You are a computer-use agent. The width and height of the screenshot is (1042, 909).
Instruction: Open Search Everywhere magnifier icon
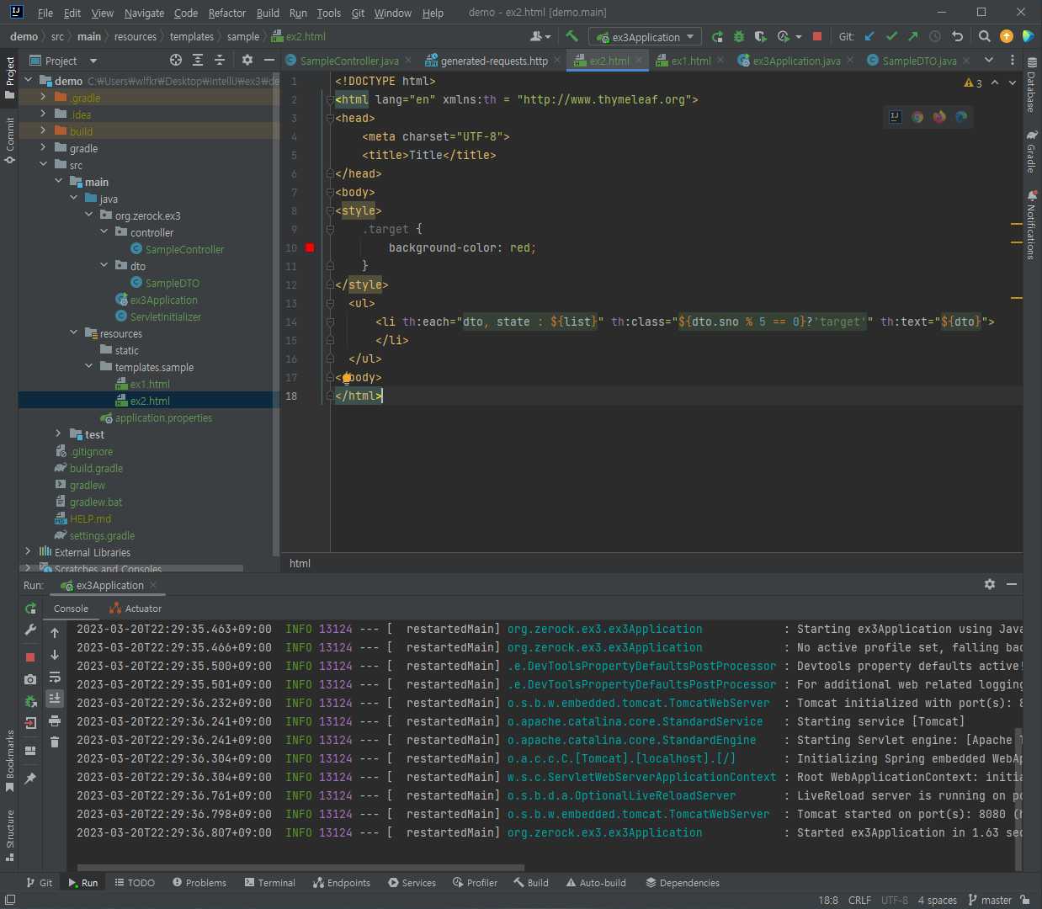point(985,36)
